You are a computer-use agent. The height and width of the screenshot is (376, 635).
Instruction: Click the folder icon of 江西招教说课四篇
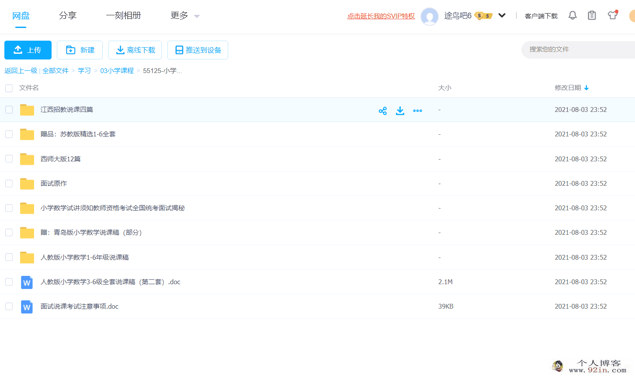pos(27,110)
